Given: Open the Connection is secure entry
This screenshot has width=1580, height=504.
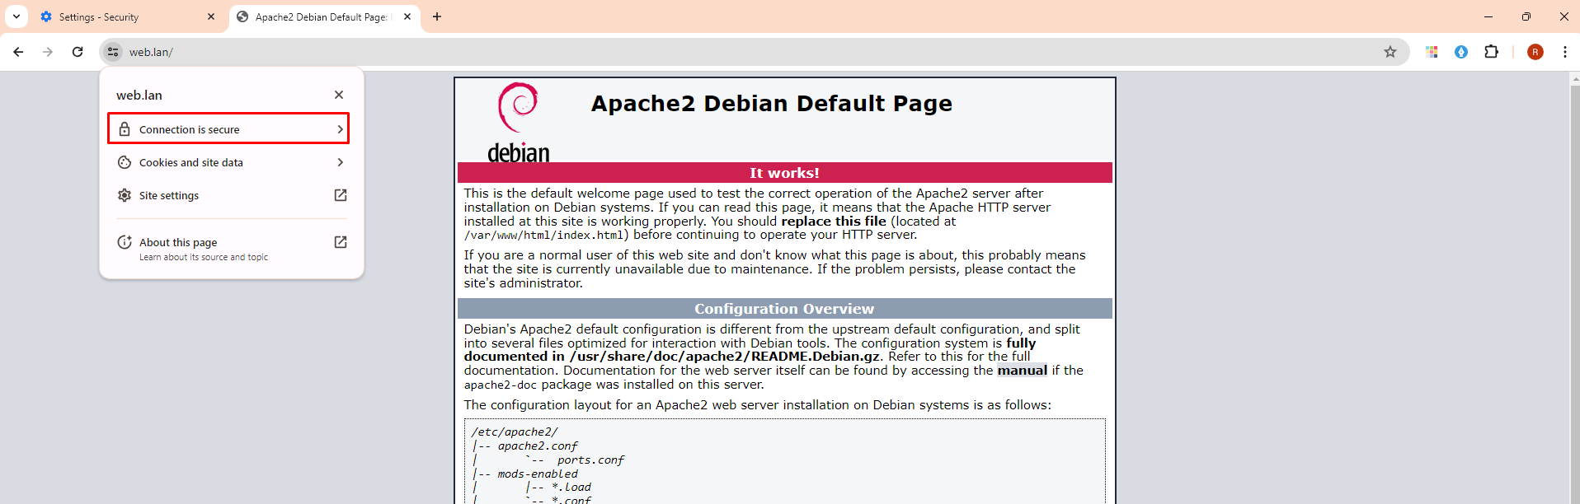Looking at the screenshot, I should click(x=228, y=129).
